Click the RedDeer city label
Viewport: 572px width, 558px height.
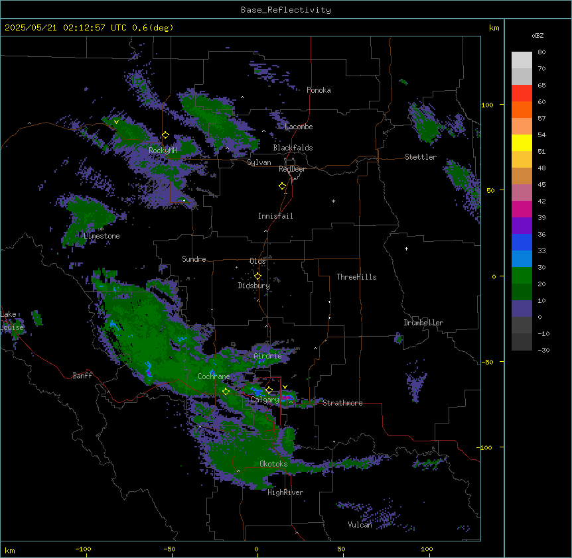292,169
